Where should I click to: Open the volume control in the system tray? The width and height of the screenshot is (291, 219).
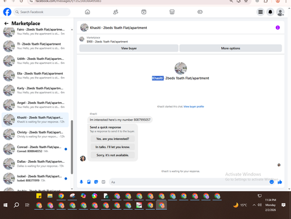[260, 205]
